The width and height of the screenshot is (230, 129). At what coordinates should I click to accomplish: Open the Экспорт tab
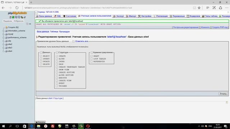(x=119, y=16)
